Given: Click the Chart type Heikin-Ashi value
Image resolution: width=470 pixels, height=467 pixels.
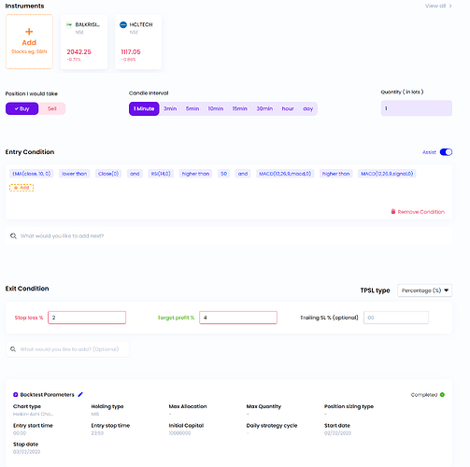Looking at the screenshot, I should point(33,414).
